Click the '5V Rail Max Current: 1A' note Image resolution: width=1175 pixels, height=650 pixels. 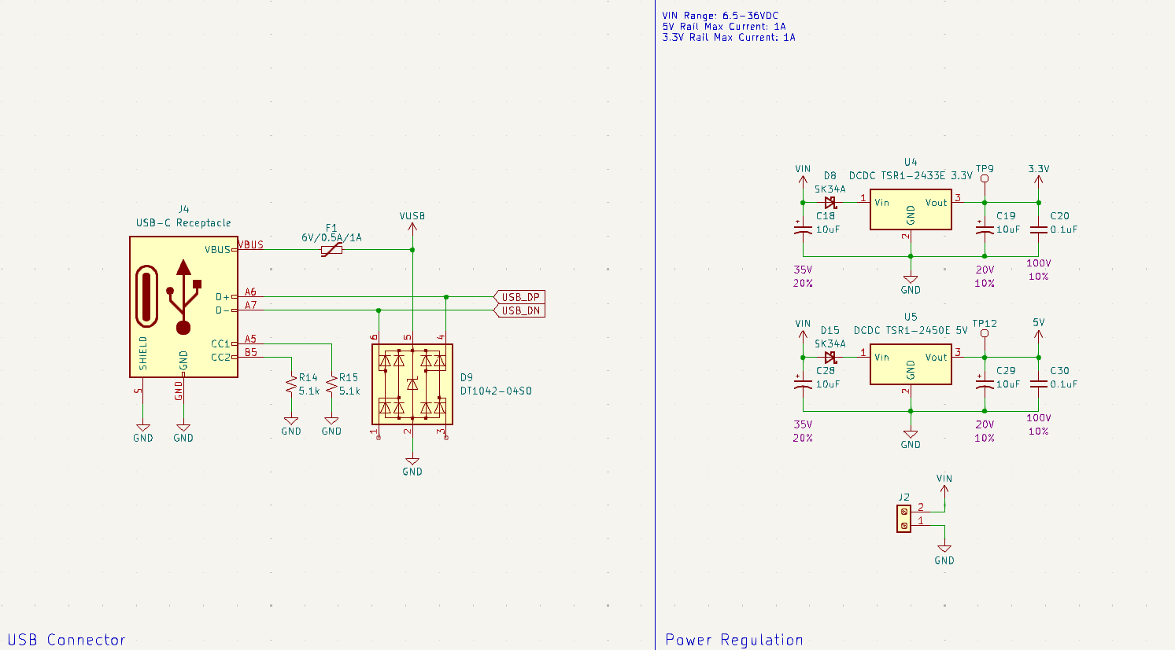pos(724,26)
